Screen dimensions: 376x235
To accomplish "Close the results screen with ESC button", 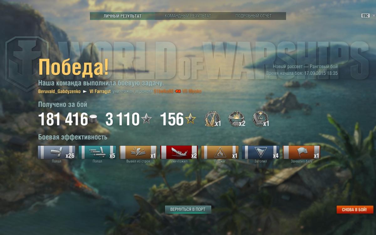I will [x=365, y=16].
